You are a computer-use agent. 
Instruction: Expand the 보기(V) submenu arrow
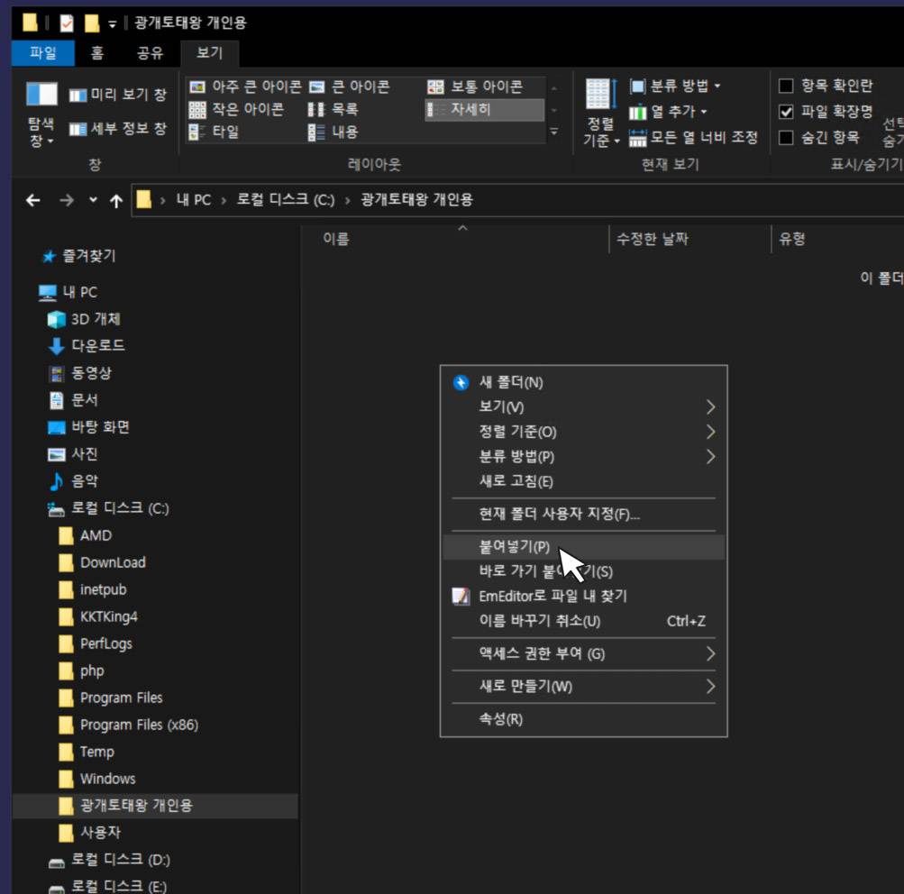pyautogui.click(x=710, y=407)
